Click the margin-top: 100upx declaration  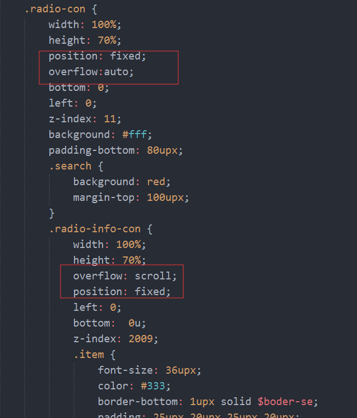131,197
